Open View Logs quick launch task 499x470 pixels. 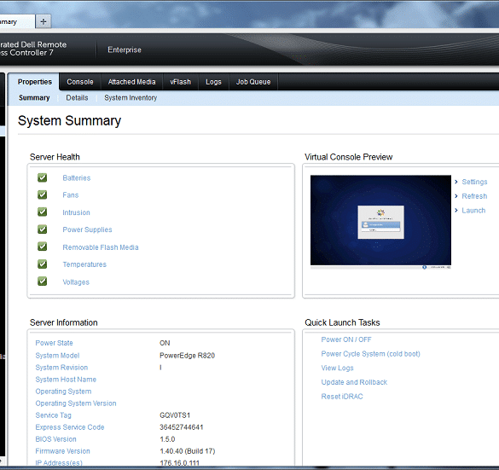click(x=337, y=368)
